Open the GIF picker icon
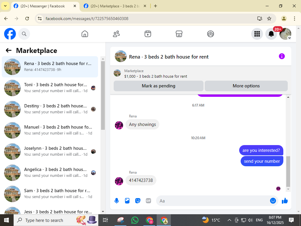 tap(148, 201)
